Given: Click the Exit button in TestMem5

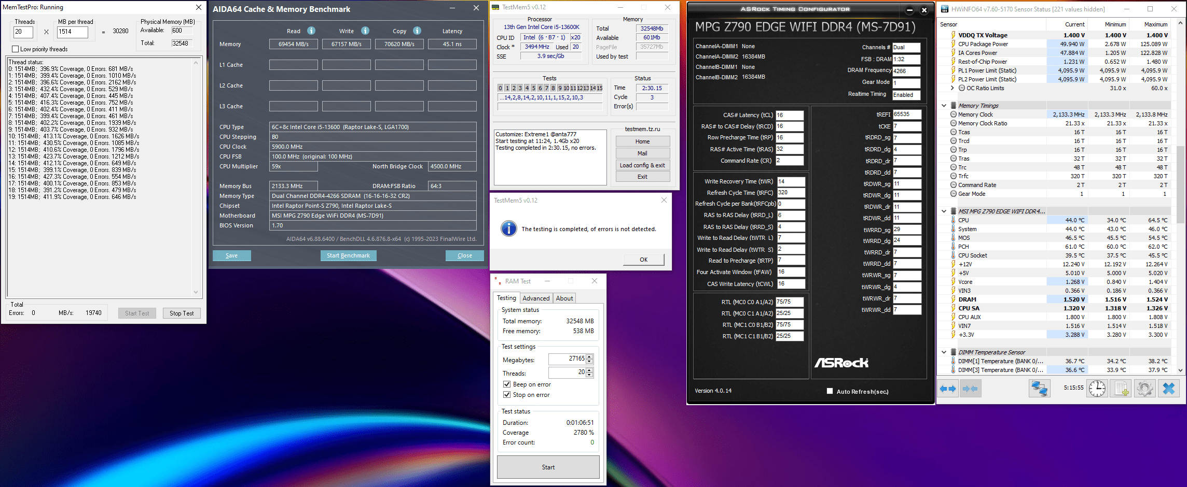Looking at the screenshot, I should (x=642, y=177).
